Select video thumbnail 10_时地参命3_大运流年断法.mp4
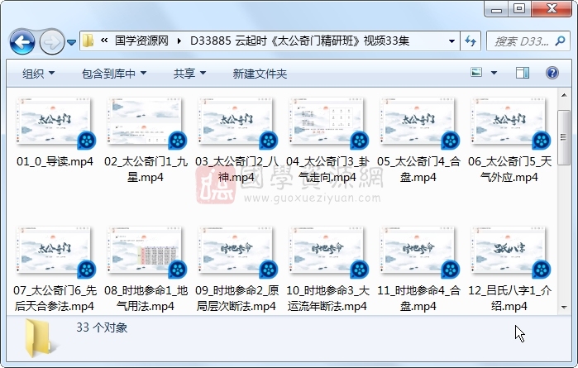578x368 pixels. (x=327, y=251)
